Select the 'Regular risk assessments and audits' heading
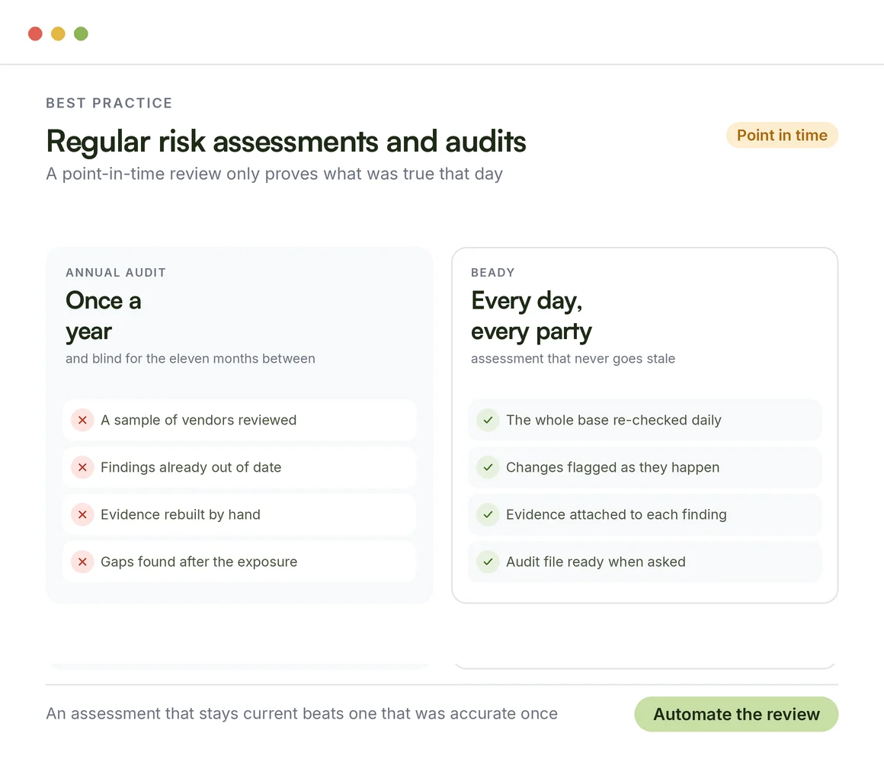 [286, 142]
